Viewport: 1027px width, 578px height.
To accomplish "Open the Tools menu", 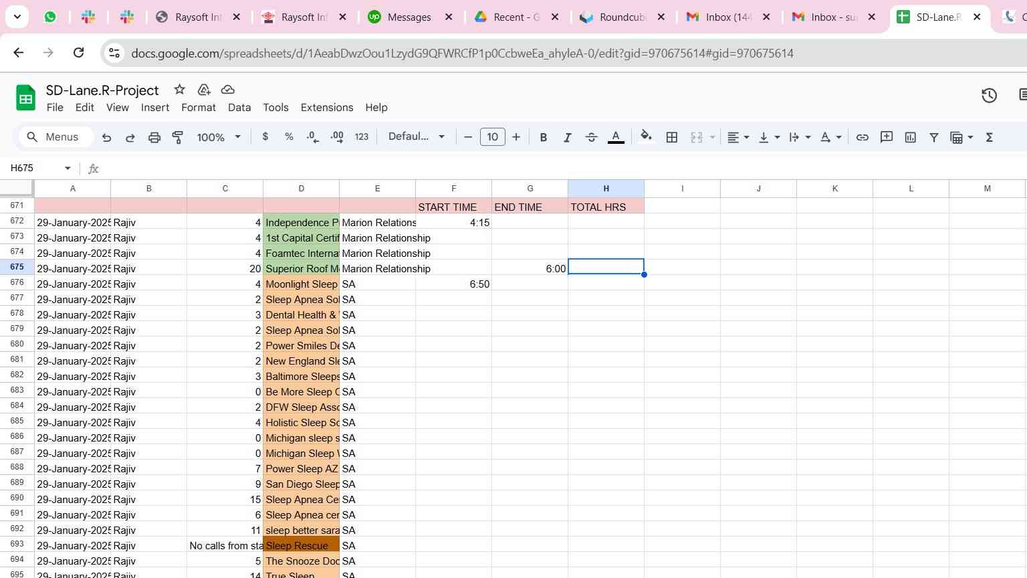I will coord(275,107).
